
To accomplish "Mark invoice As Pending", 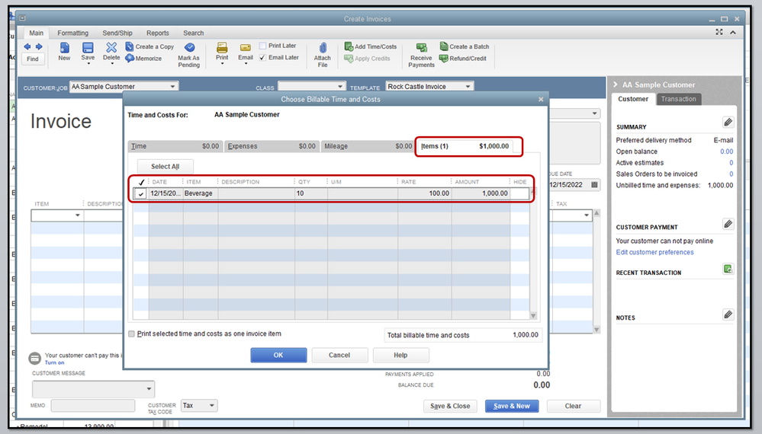I will [x=188, y=54].
